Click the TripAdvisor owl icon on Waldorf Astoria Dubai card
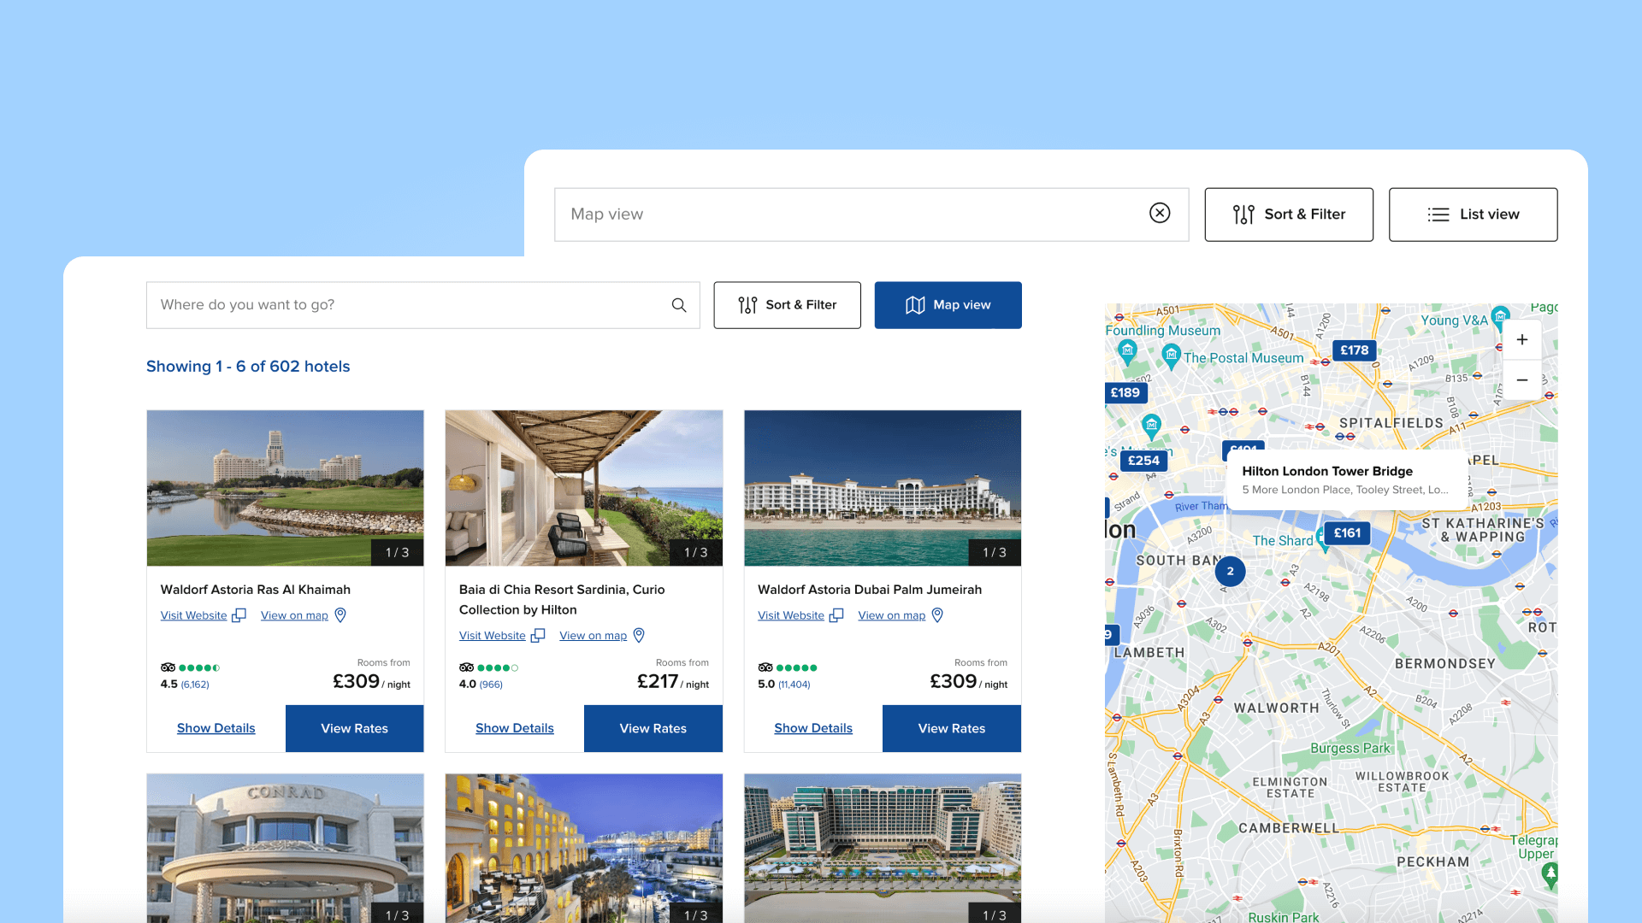 click(765, 667)
